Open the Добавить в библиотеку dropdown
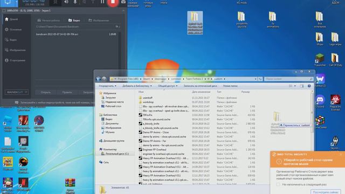The image size is (345, 194). point(137,86)
